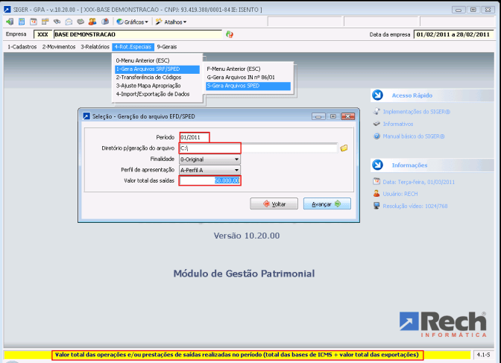The height and width of the screenshot is (363, 501).
Task: Open the Informativos link
Action: 398,124
